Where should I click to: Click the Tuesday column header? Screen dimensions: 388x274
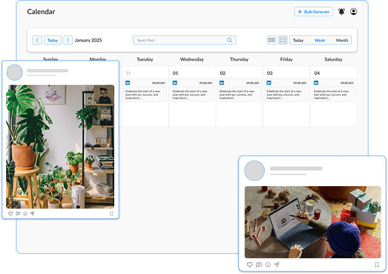[145, 59]
